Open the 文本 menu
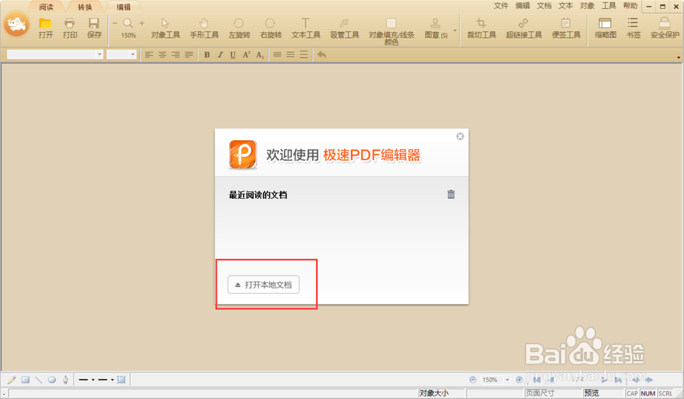This screenshot has height=399, width=684. [566, 5]
